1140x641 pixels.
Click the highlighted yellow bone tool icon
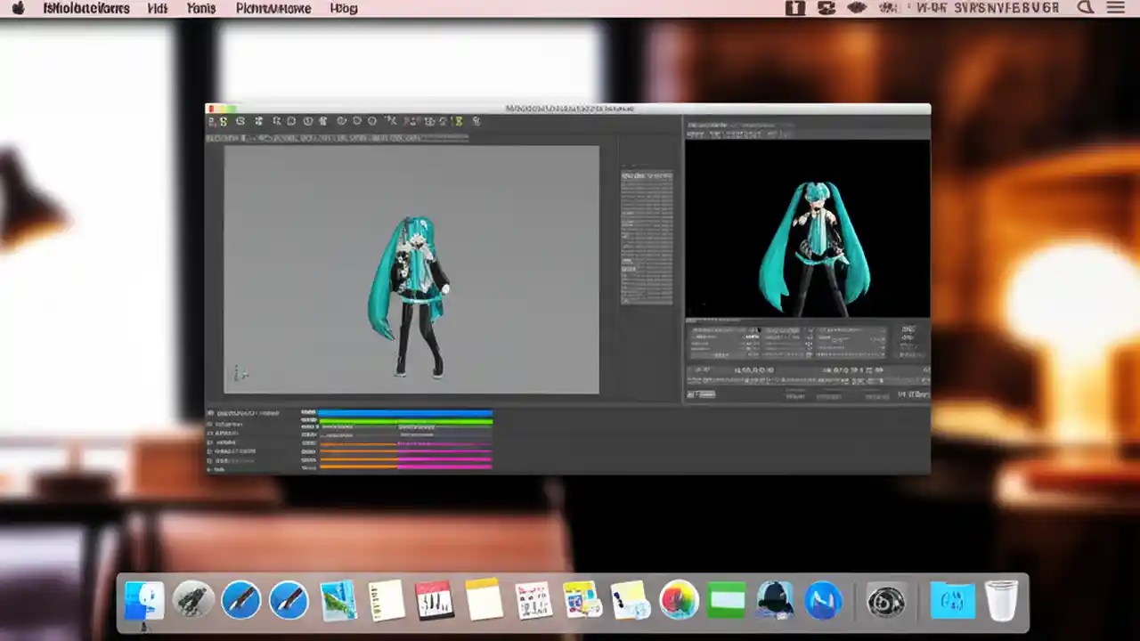[x=460, y=121]
